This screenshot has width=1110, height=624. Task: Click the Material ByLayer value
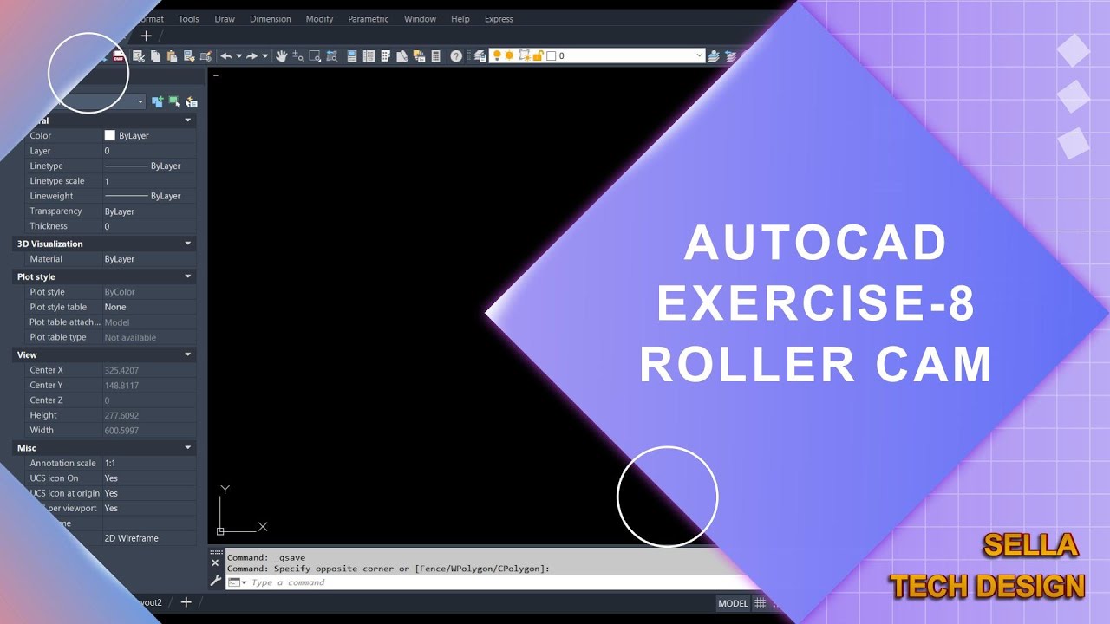148,258
